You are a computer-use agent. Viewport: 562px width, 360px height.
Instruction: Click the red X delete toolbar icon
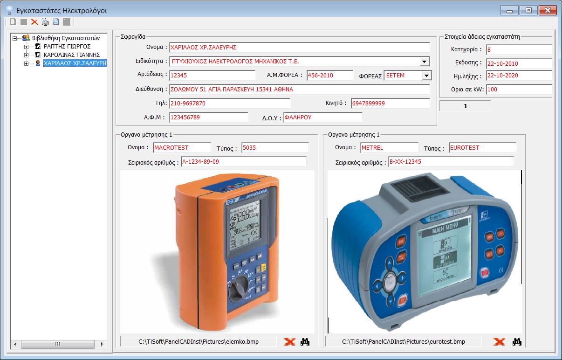click(x=34, y=22)
